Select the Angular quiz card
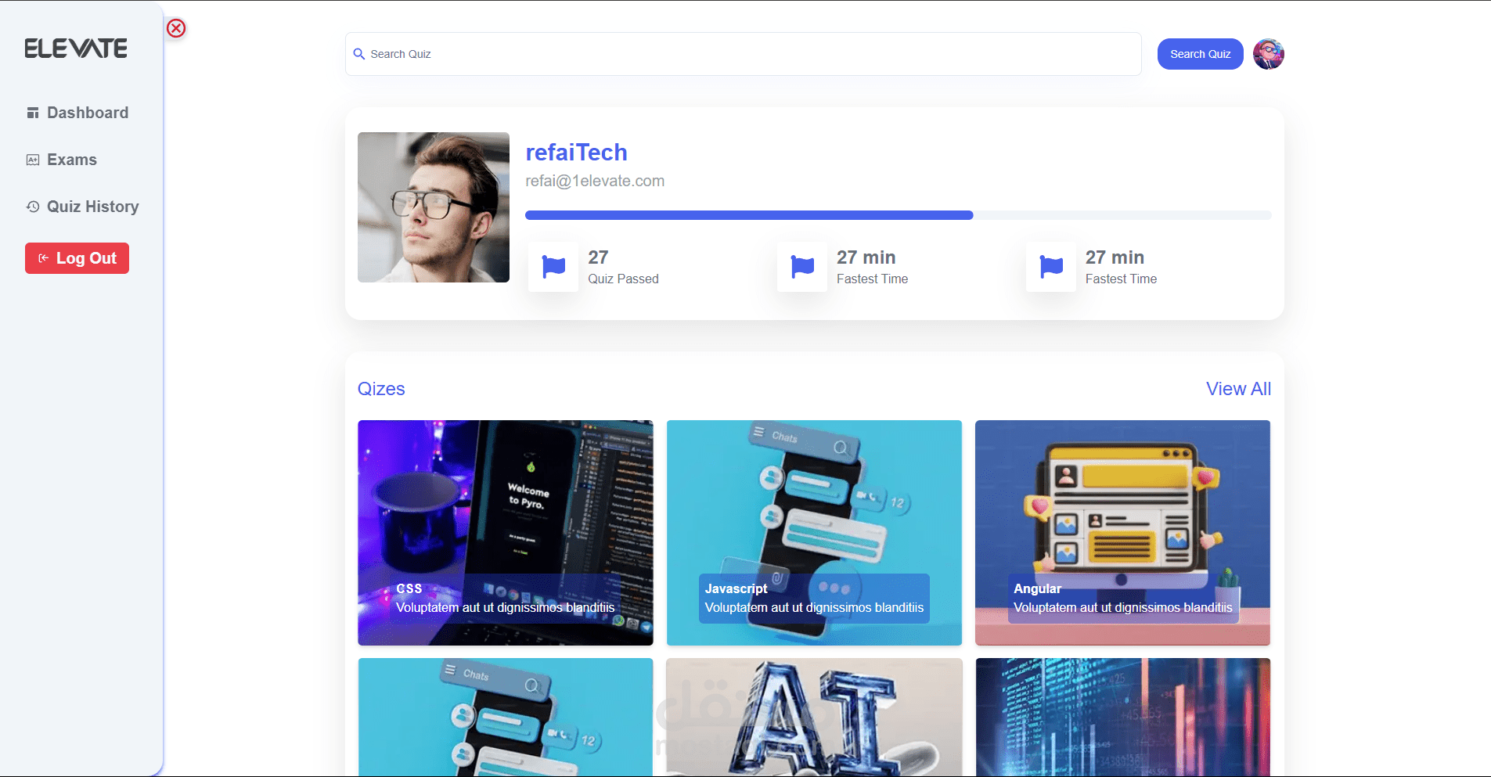1491x777 pixels. tap(1122, 533)
